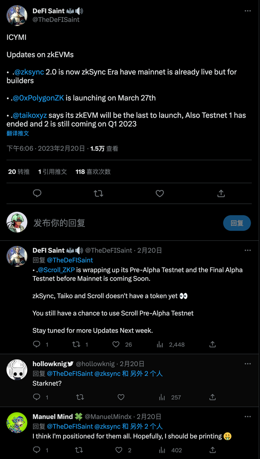Open more options on hollowknig's reply
260x459 pixels.
pos(248,364)
